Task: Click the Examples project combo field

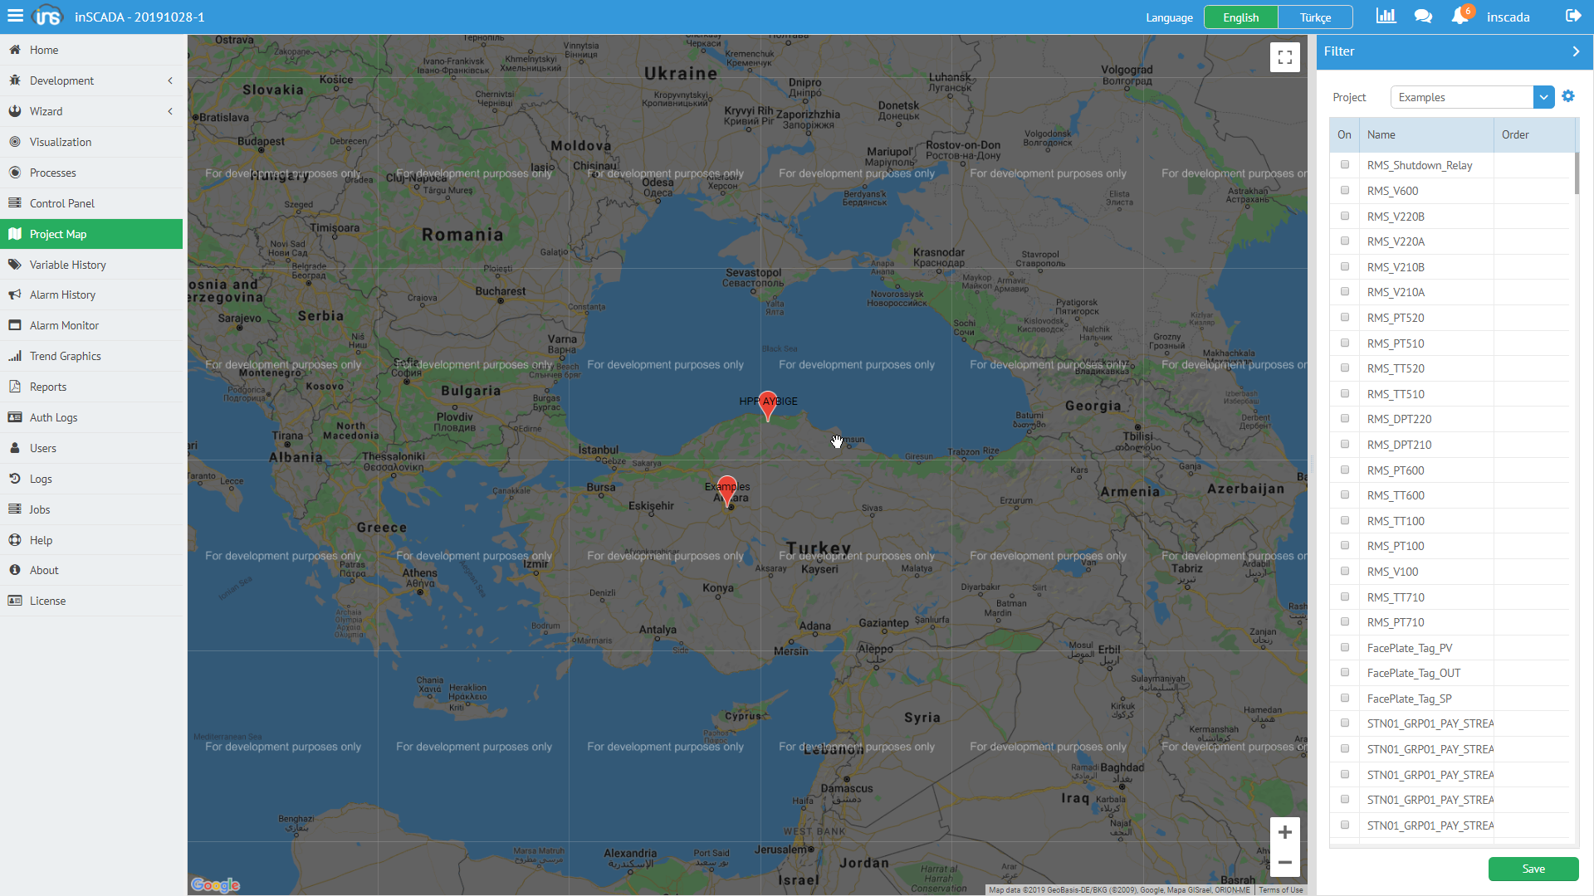Action: tap(1462, 97)
